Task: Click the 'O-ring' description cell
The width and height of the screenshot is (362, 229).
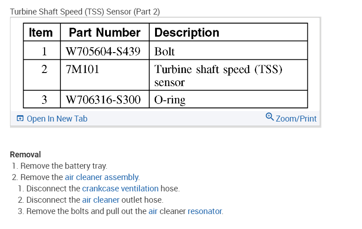Action: [x=170, y=99]
